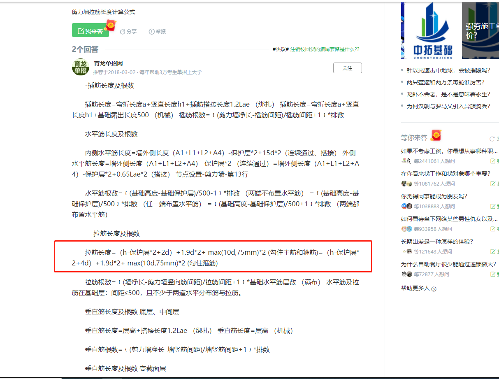Click the 分享 share icon
The image size is (499, 379).
click(123, 32)
